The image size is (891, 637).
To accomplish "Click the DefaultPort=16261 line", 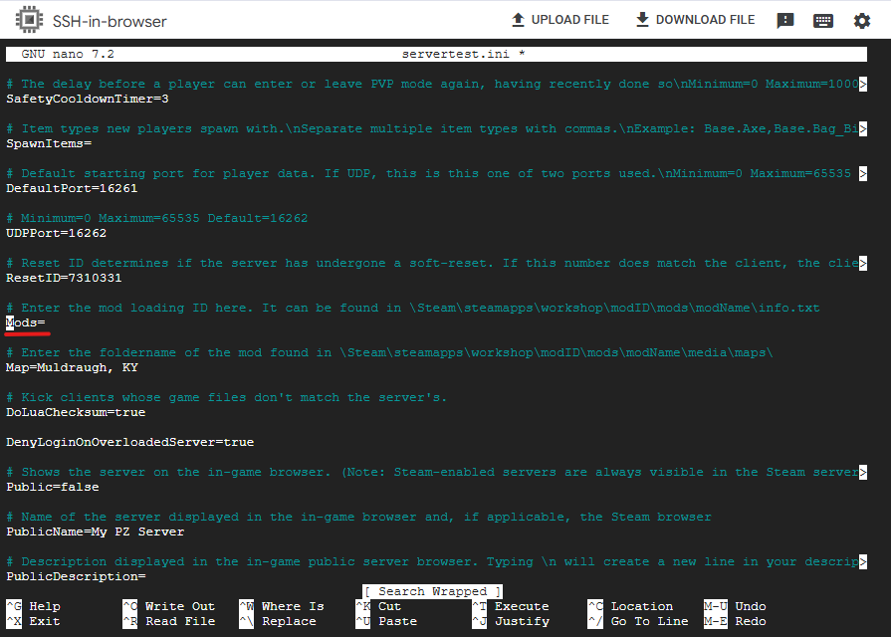I will click(x=72, y=189).
